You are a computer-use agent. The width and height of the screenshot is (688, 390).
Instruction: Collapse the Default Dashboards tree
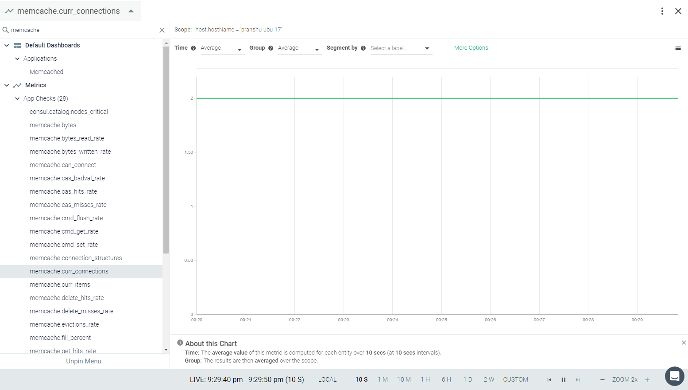(x=7, y=45)
